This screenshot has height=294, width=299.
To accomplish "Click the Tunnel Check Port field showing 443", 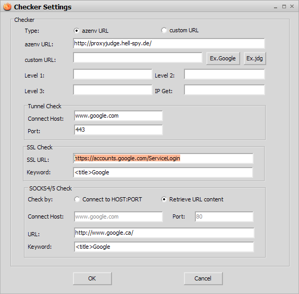I will [x=118, y=130].
